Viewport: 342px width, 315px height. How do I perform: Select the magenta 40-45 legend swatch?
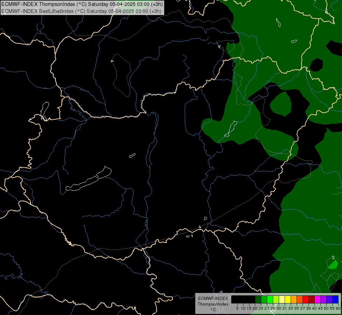coord(318,299)
